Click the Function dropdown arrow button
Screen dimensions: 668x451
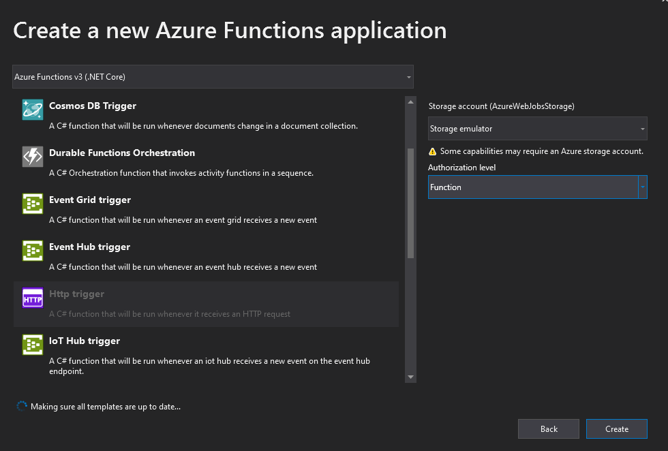[x=643, y=187]
